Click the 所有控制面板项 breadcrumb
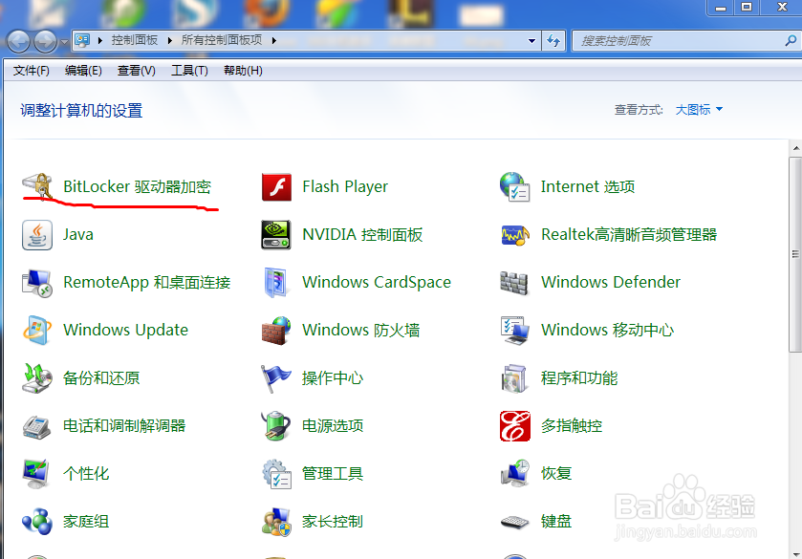Viewport: 802px width, 559px height. point(222,40)
